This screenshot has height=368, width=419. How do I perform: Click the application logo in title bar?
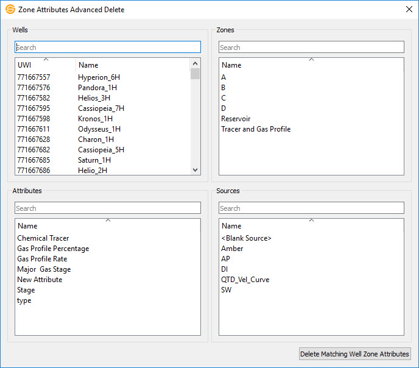pyautogui.click(x=10, y=10)
